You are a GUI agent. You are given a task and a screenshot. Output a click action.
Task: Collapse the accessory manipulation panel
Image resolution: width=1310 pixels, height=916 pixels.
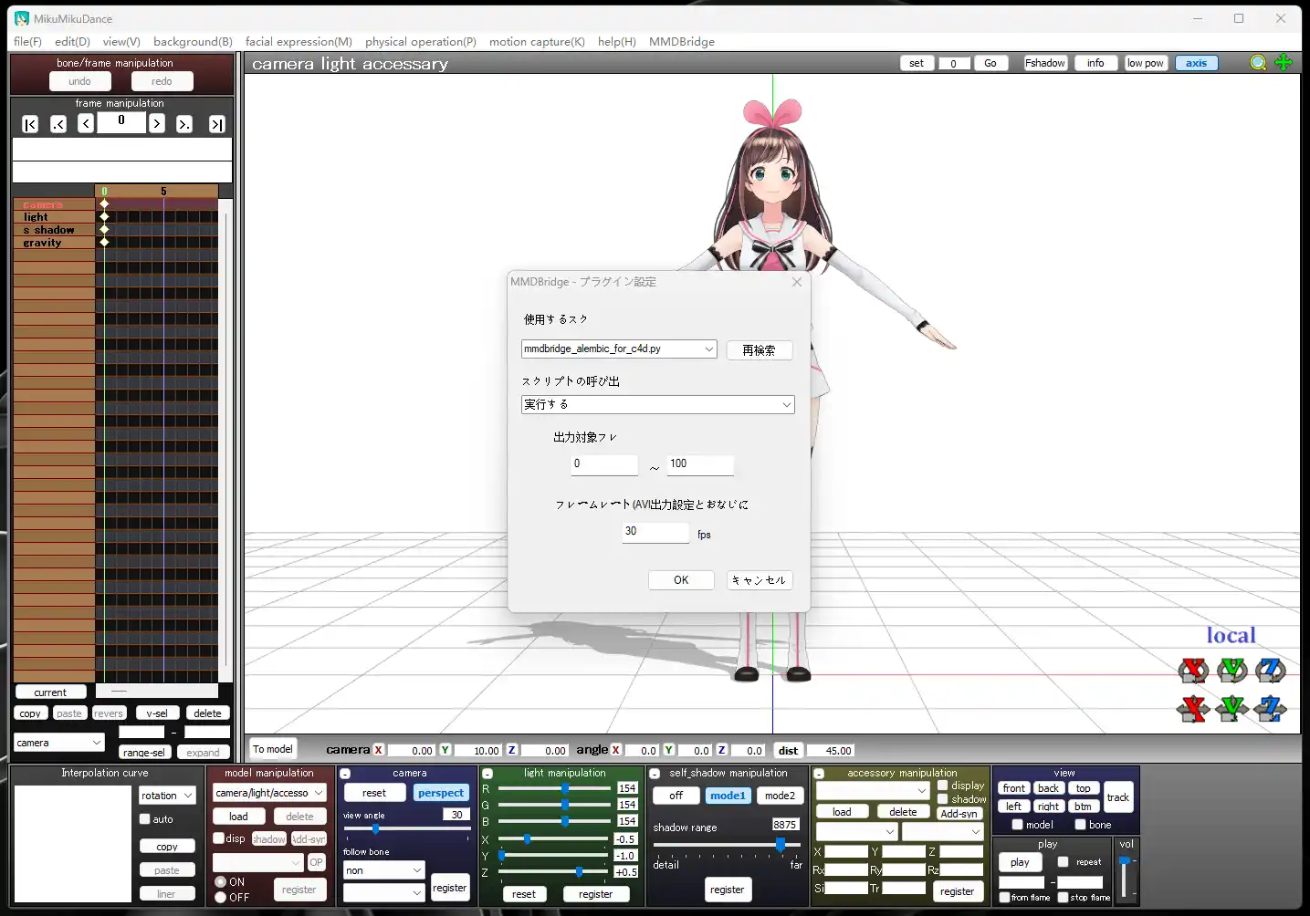click(x=819, y=774)
